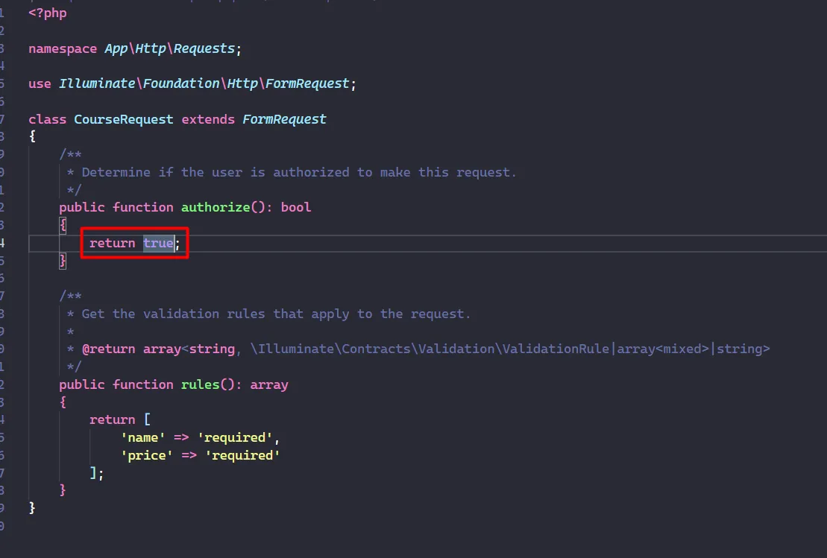Click the 'Get the validation rules' comment line
Screen dimensions: 827x558
click(276, 314)
